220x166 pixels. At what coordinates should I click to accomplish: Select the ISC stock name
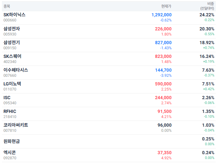click(7, 98)
